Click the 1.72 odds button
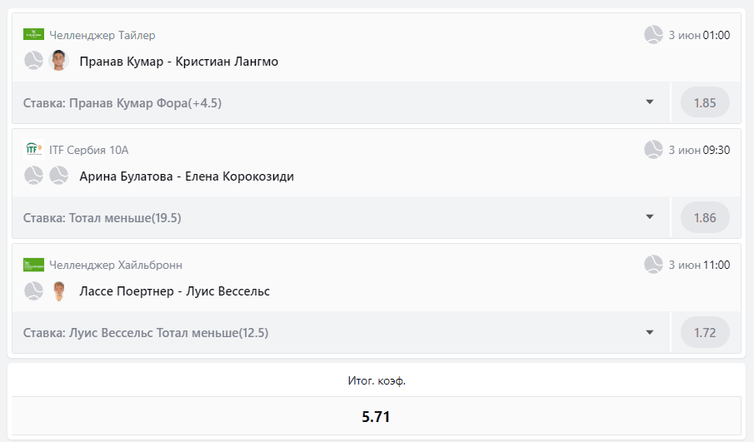 click(x=705, y=332)
